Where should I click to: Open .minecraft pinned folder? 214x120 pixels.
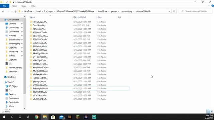[13, 52]
